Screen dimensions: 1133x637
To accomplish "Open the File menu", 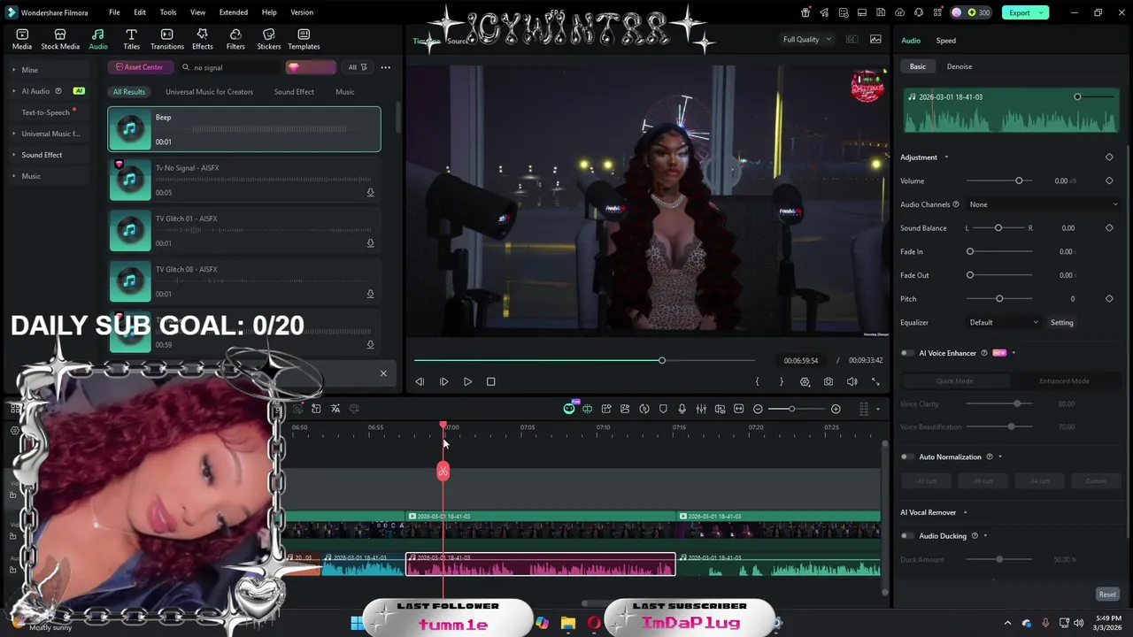I will [114, 12].
